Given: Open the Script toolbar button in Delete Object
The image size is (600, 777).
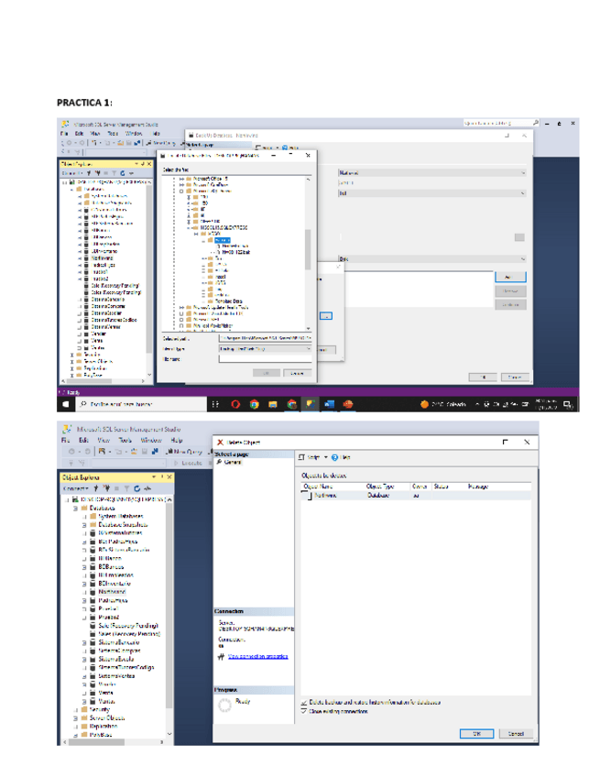Looking at the screenshot, I should coord(312,456).
